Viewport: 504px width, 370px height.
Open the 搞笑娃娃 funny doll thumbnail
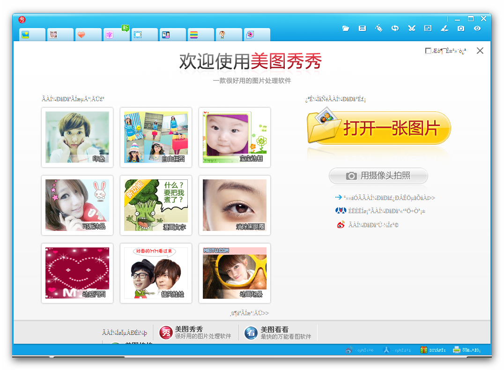[156, 273]
